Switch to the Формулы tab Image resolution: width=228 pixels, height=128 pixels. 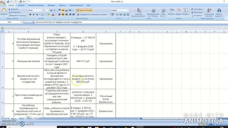tap(51, 5)
